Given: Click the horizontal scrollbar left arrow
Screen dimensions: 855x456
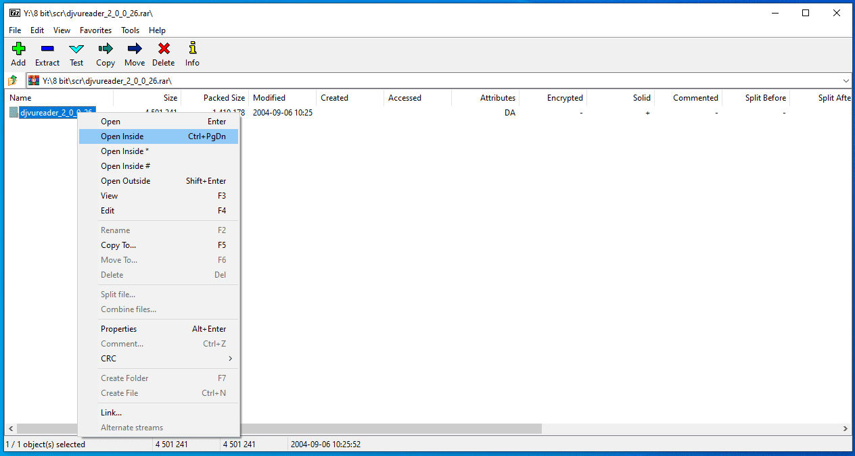Looking at the screenshot, I should [11, 429].
